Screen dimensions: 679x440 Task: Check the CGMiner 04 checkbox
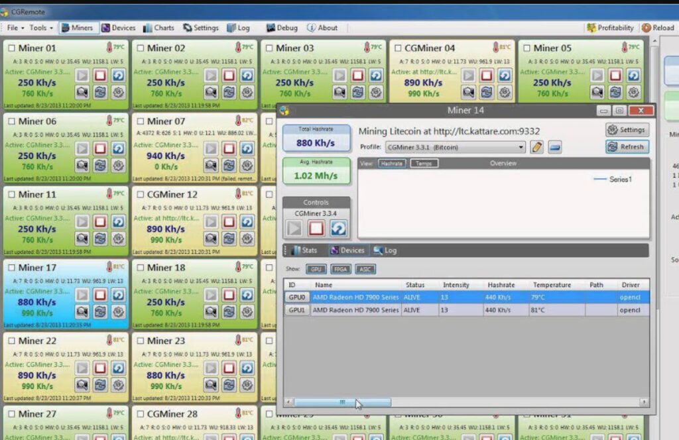click(398, 48)
